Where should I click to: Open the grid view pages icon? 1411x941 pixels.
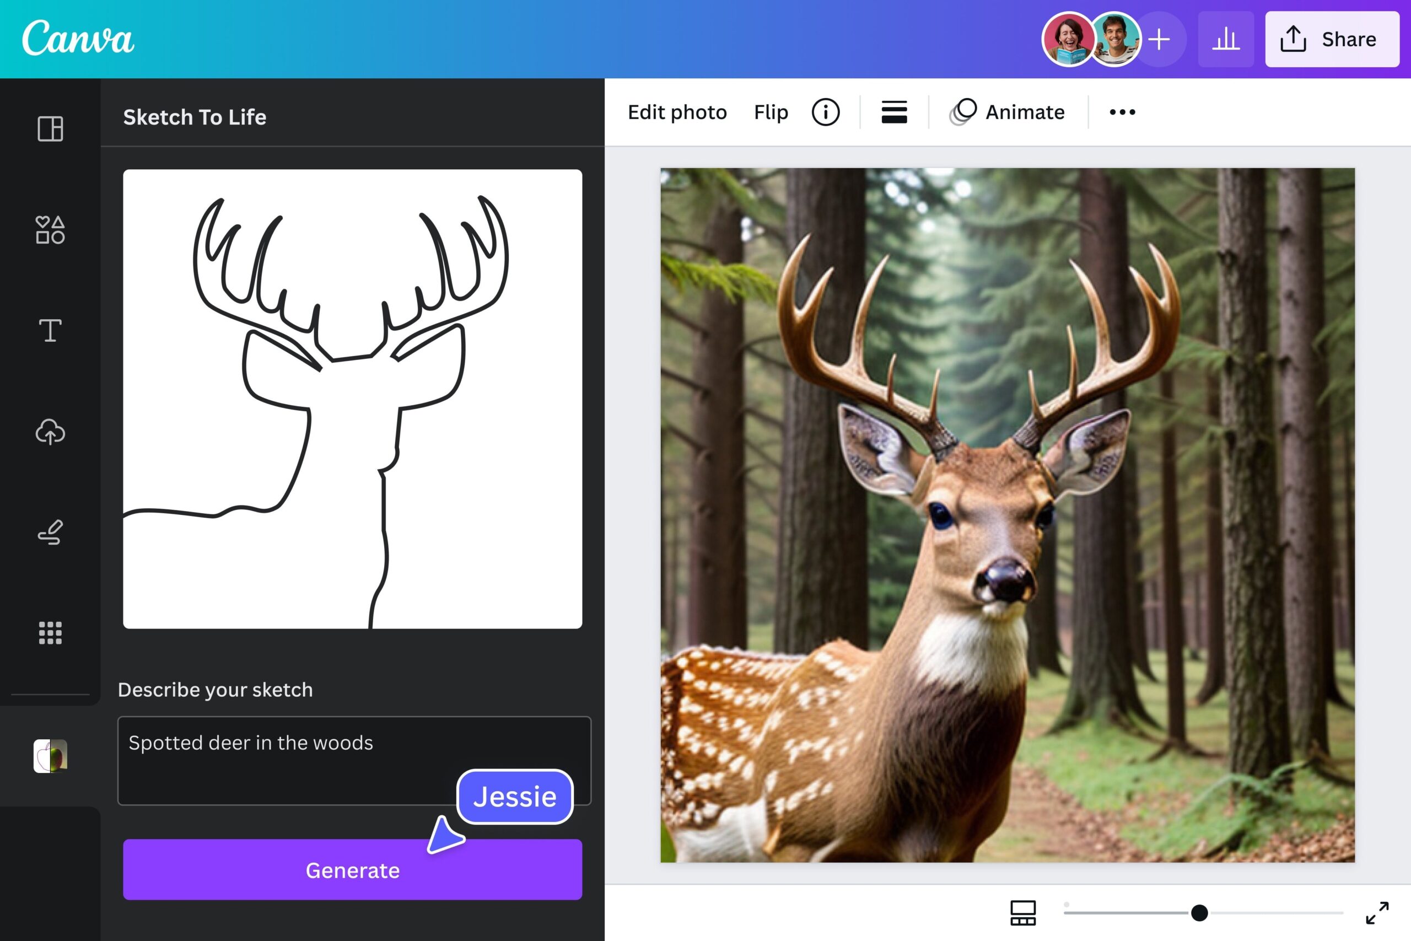pyautogui.click(x=1023, y=913)
